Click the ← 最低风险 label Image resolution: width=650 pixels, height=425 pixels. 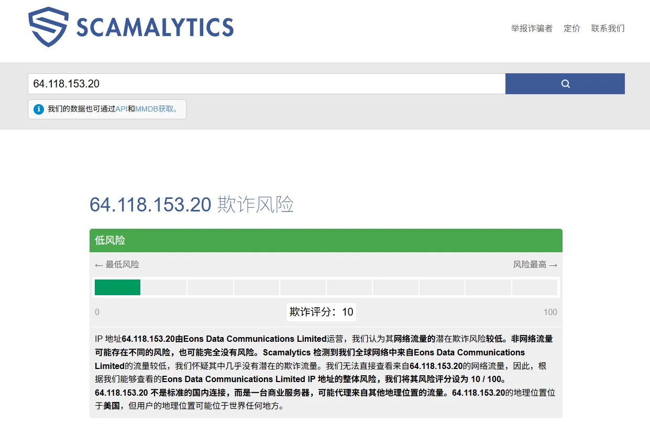tap(116, 264)
